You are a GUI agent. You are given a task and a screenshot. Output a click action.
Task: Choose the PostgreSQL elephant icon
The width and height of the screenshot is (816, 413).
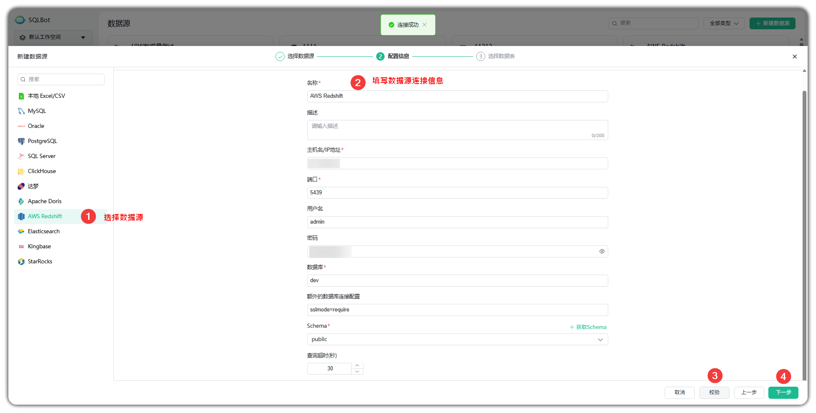pyautogui.click(x=21, y=141)
